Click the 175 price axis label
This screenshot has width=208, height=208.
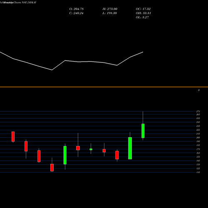coord(198,149)
